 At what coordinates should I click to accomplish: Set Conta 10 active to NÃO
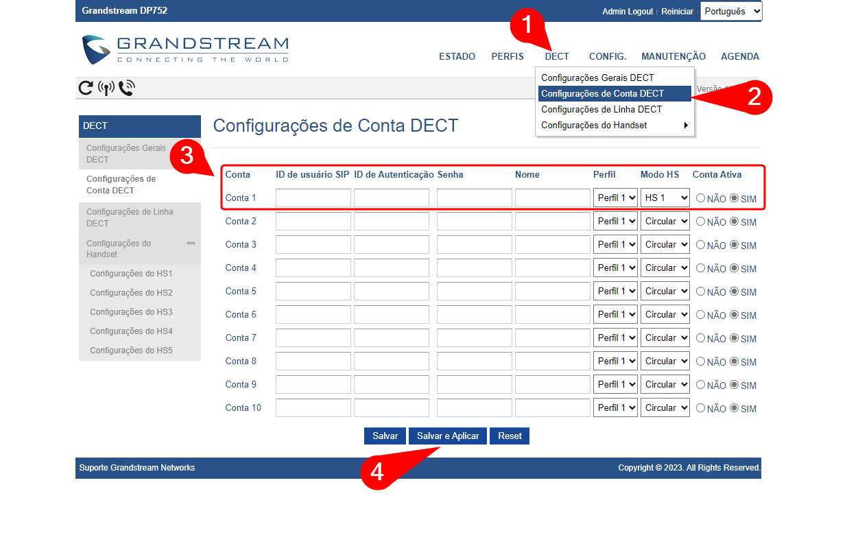click(700, 408)
